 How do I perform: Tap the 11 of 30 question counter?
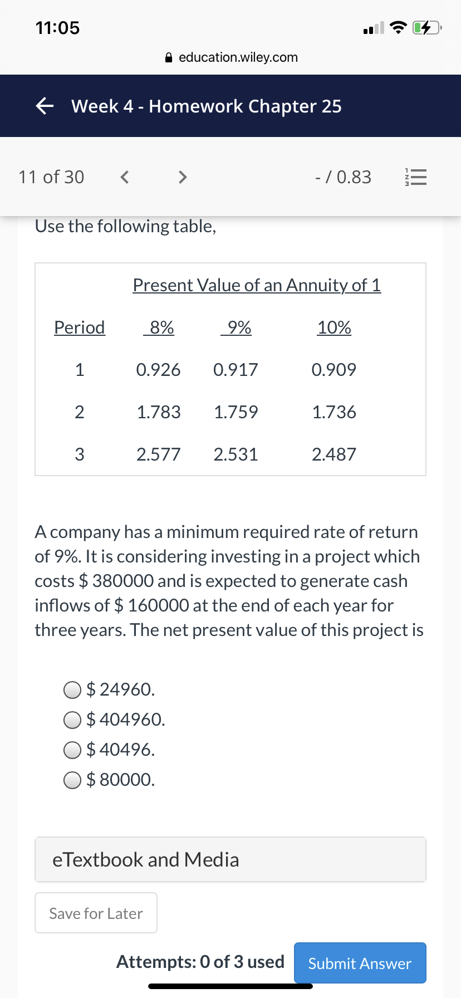pyautogui.click(x=51, y=177)
